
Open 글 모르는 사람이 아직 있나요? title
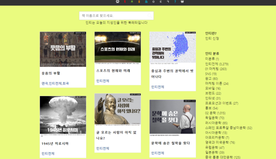116,135
